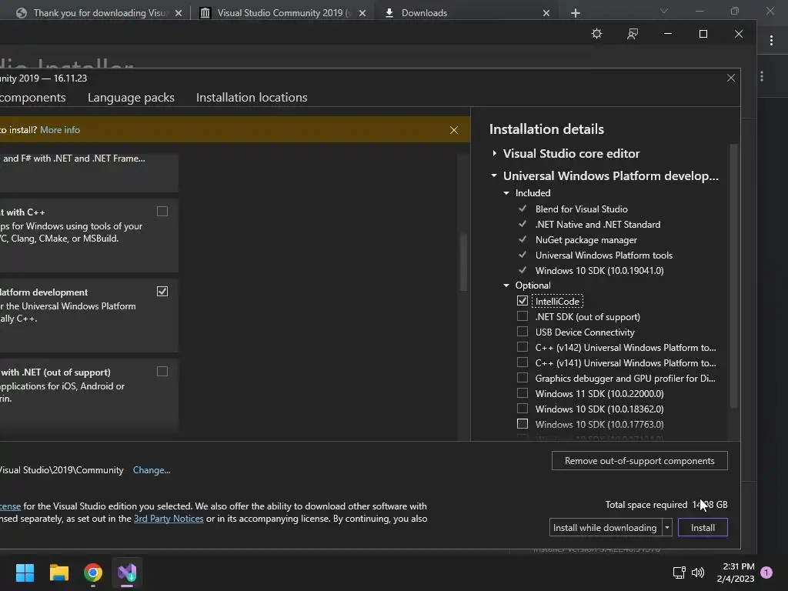Switch to Installation locations tab
788x591 pixels.
[x=252, y=98]
